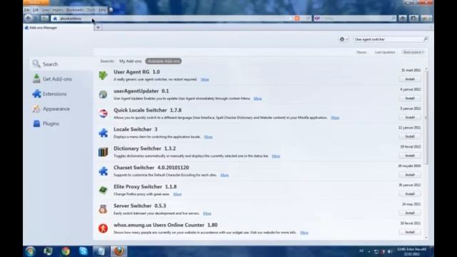Screen dimensions: 457x257
Task: Open More link for Dictionary Switcher
Action: click(276, 156)
